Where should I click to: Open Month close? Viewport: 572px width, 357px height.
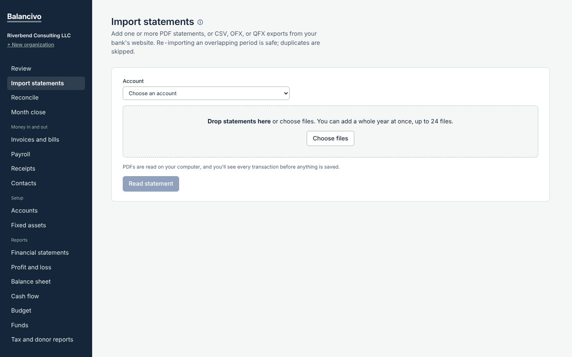click(46, 112)
